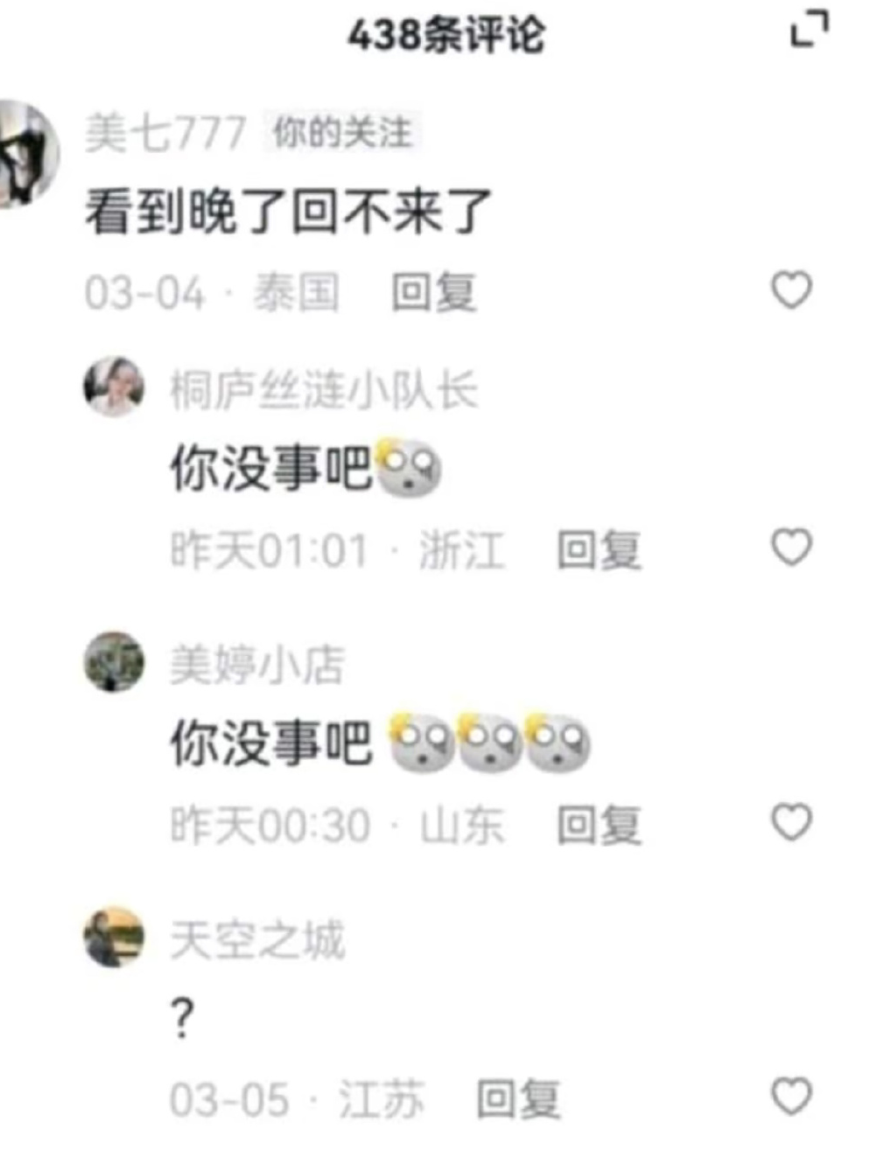Open username 美七777

165,133
